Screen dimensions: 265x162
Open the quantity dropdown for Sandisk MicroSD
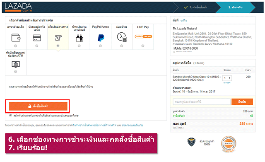[x=227, y=78]
